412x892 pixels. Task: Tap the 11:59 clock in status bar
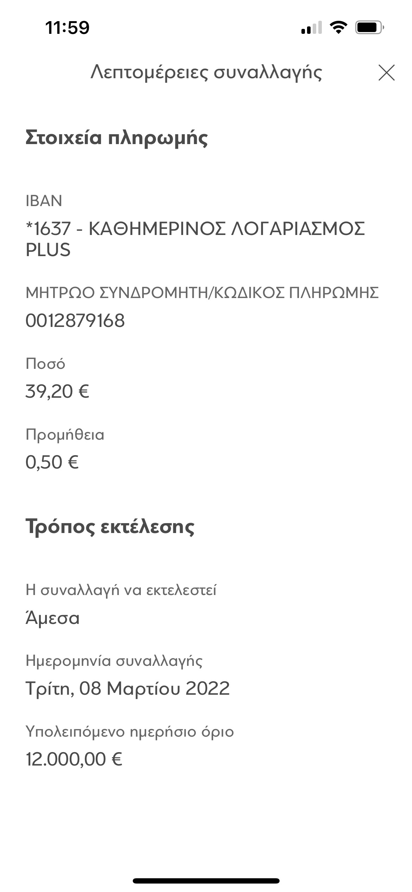(x=67, y=28)
